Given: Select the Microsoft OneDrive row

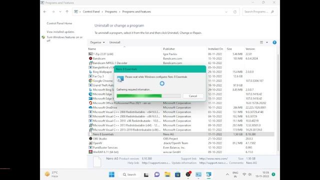Looking at the screenshot, I should (181, 107).
